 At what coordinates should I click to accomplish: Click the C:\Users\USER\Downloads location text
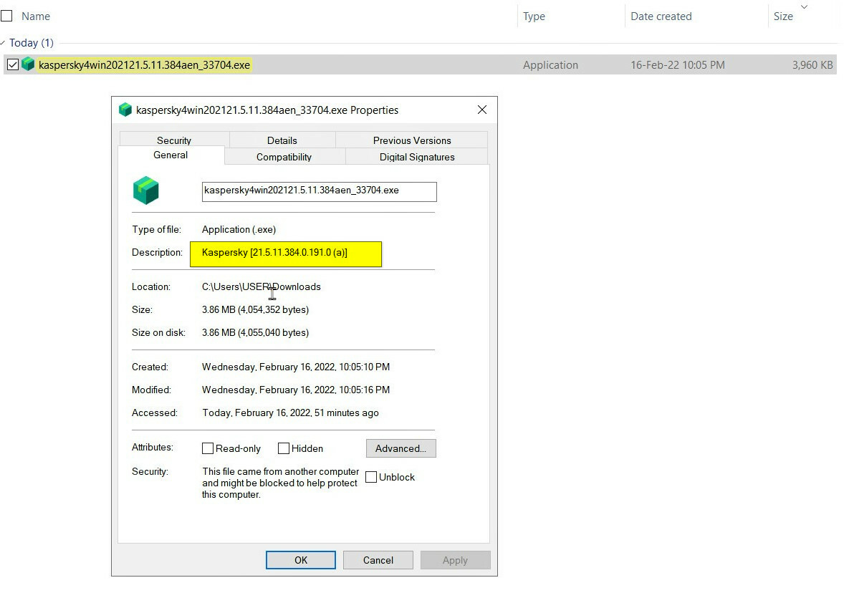pos(261,286)
